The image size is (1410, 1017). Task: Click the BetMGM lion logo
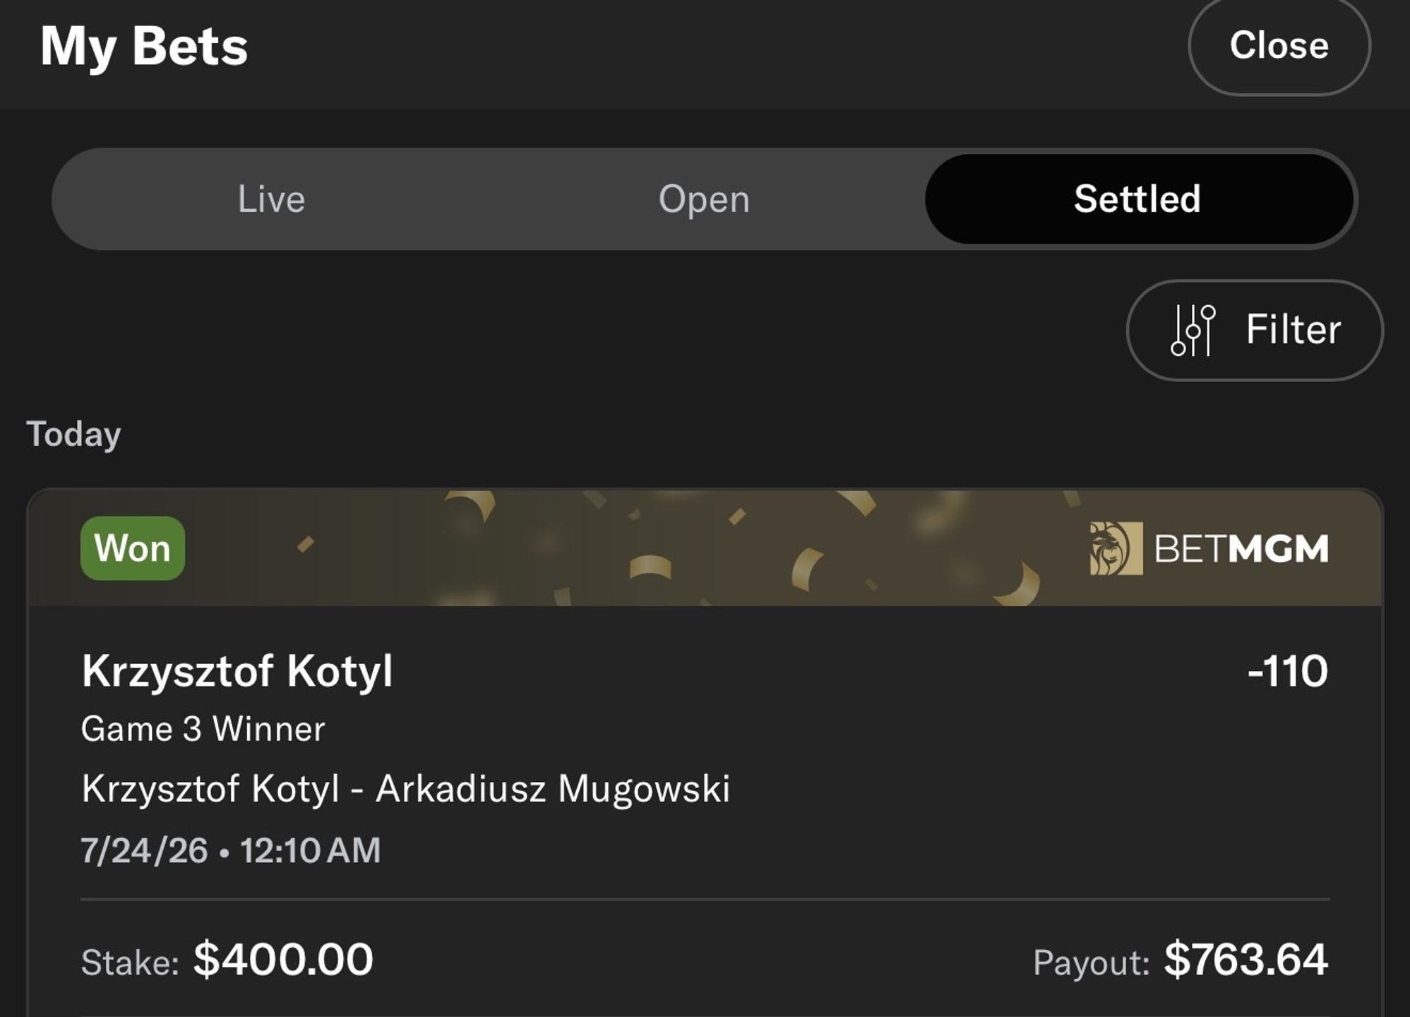pyautogui.click(x=1116, y=548)
